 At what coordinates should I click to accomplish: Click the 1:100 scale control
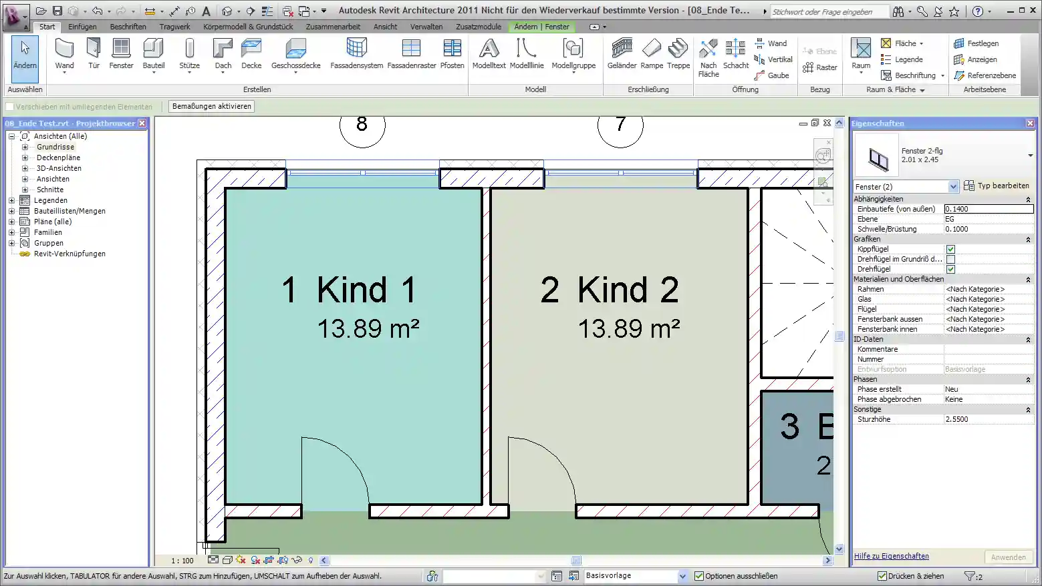[x=181, y=561]
